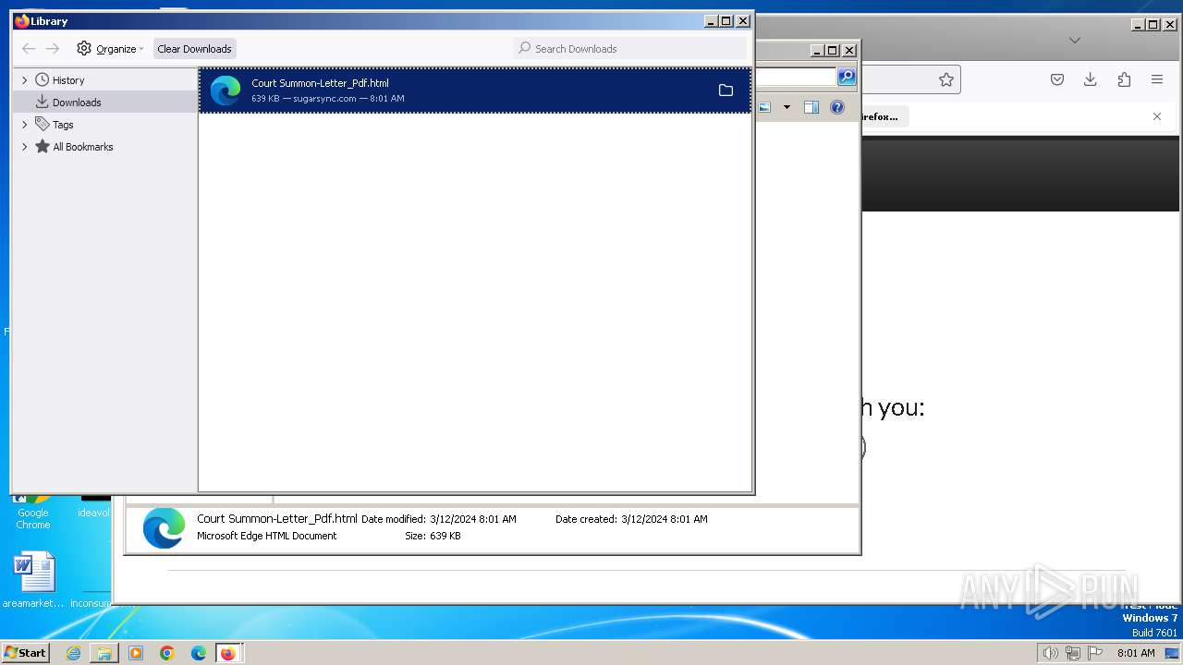Focus the Search Downloads field
The width and height of the screenshot is (1183, 665).
tap(629, 49)
